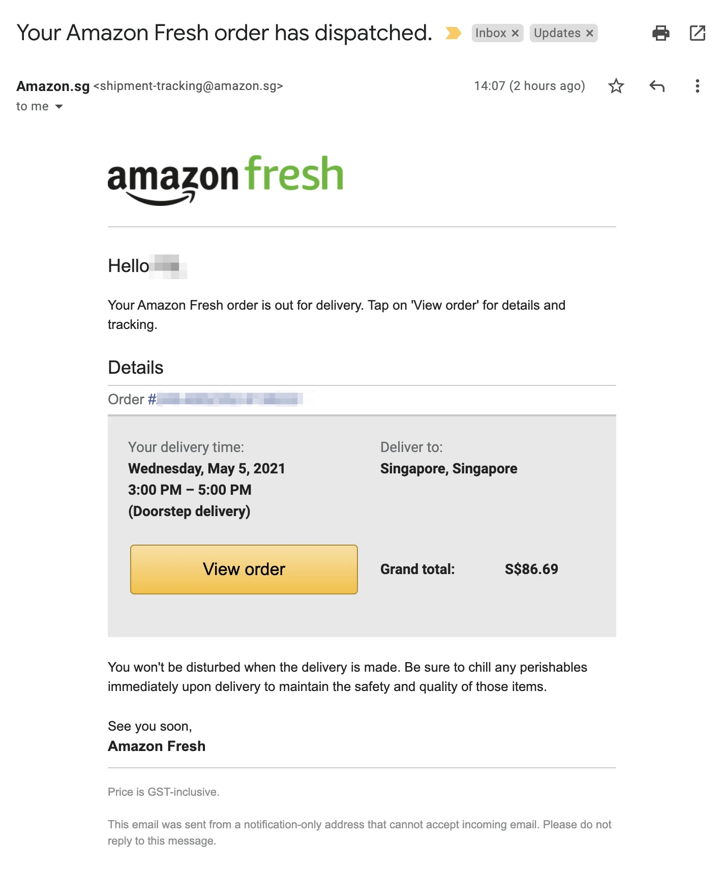Click the Updates label tag

557,33
